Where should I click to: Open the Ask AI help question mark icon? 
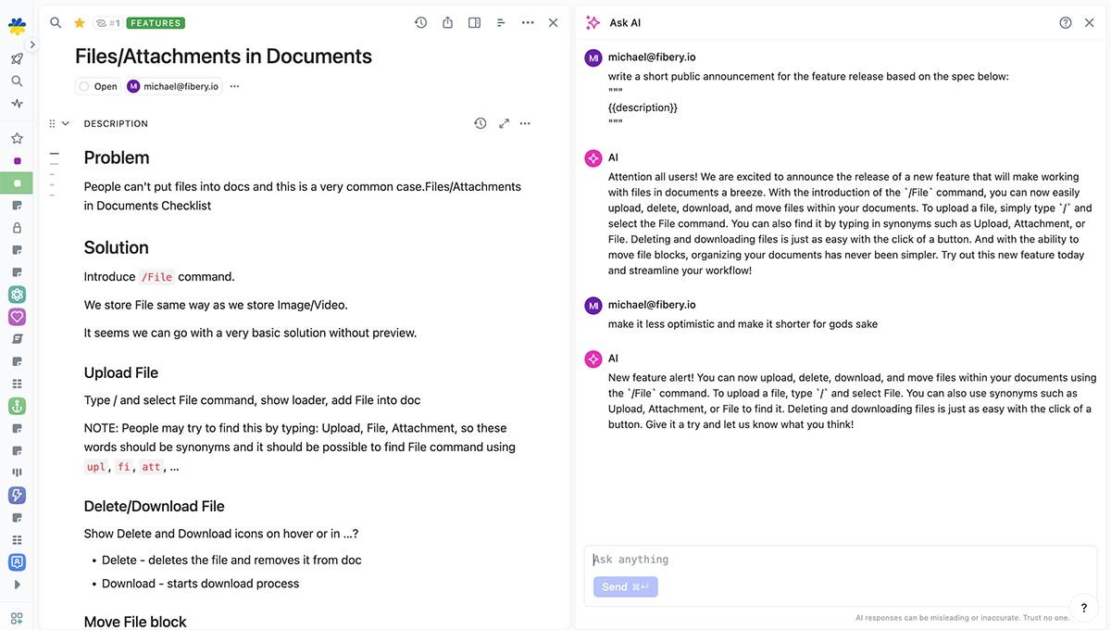pos(1065,21)
